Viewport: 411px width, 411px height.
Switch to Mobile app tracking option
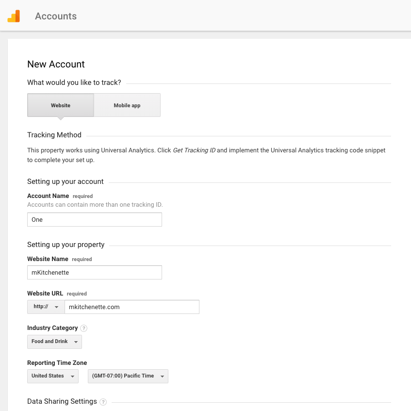[127, 105]
